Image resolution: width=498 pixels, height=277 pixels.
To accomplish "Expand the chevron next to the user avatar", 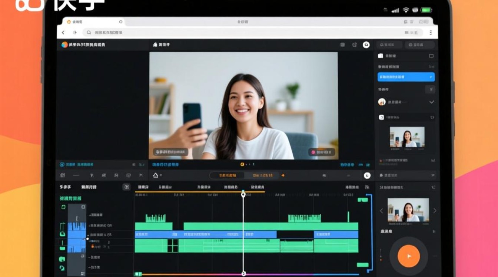I will (431, 102).
